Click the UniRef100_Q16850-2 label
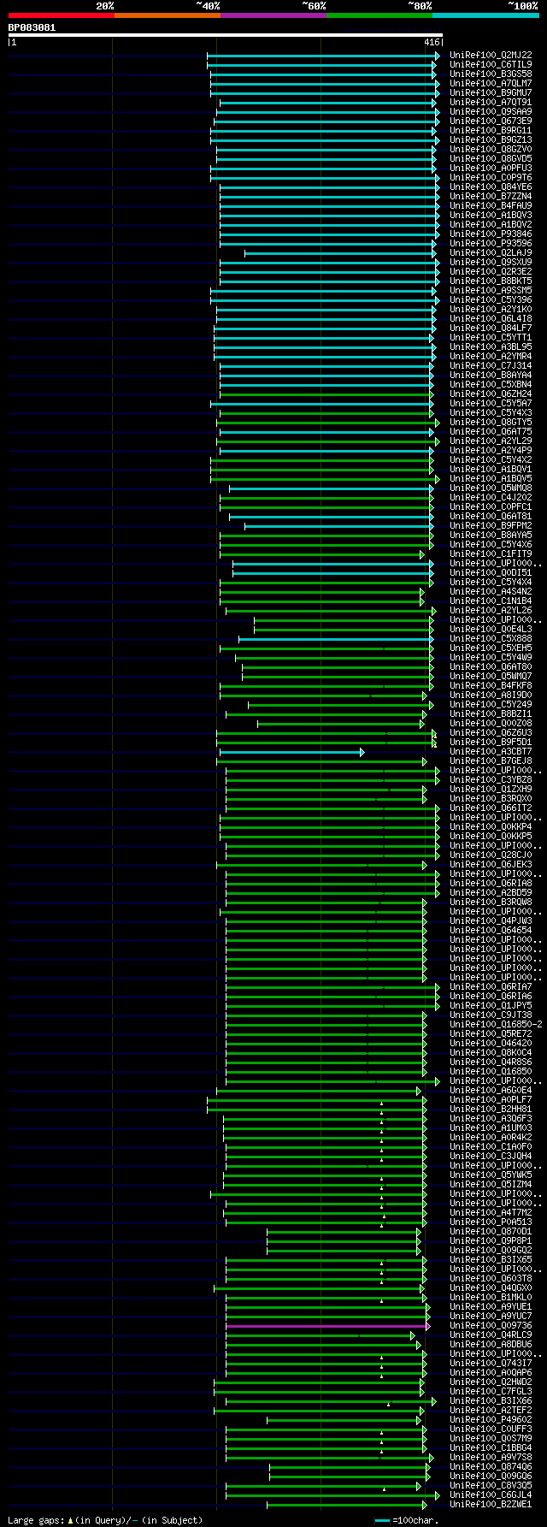The width and height of the screenshot is (547, 1527). pos(496,1024)
